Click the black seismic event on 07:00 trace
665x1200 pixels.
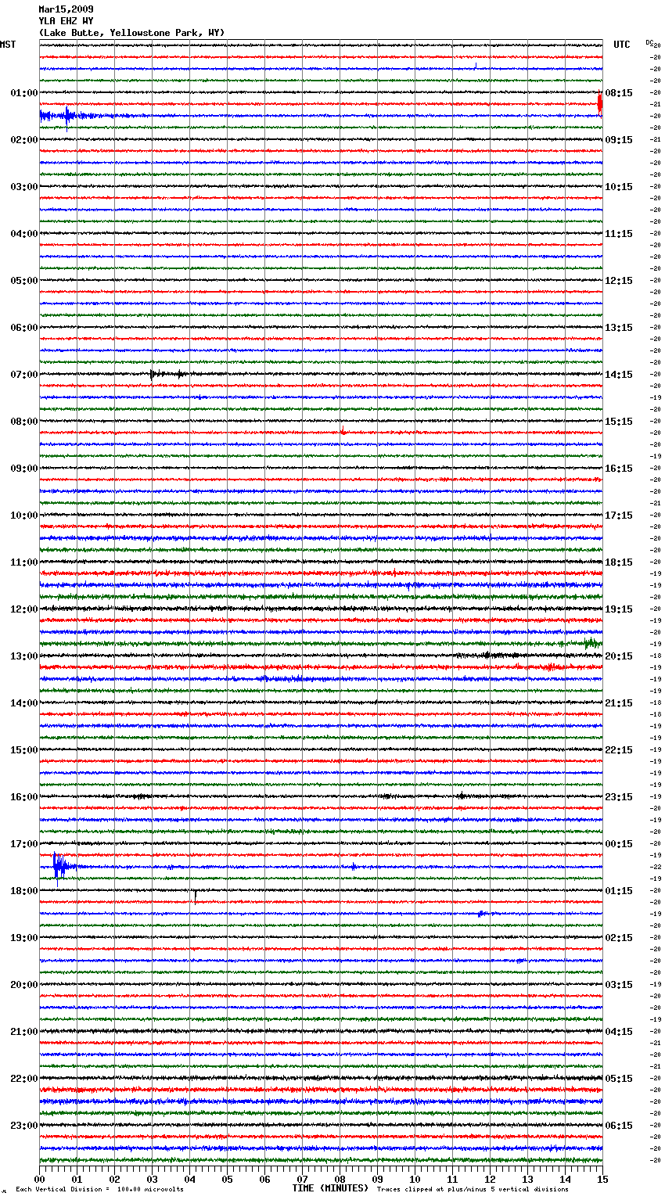pos(167,374)
